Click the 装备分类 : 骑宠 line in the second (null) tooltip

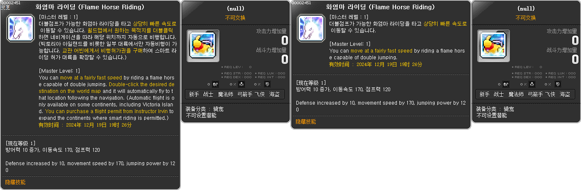coord(495,109)
